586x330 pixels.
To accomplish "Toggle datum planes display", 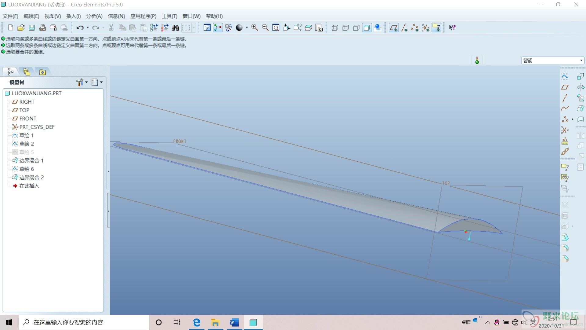I will [394, 28].
